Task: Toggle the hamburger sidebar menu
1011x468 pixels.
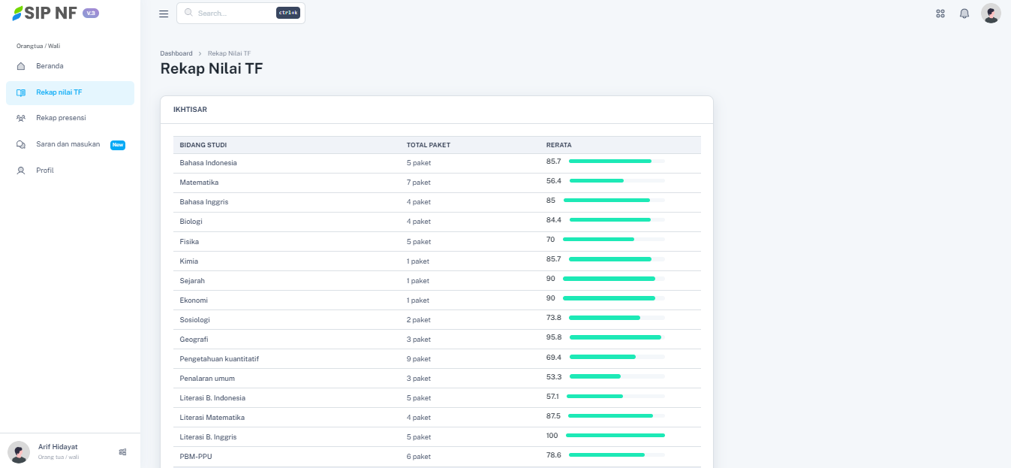Action: coord(164,14)
